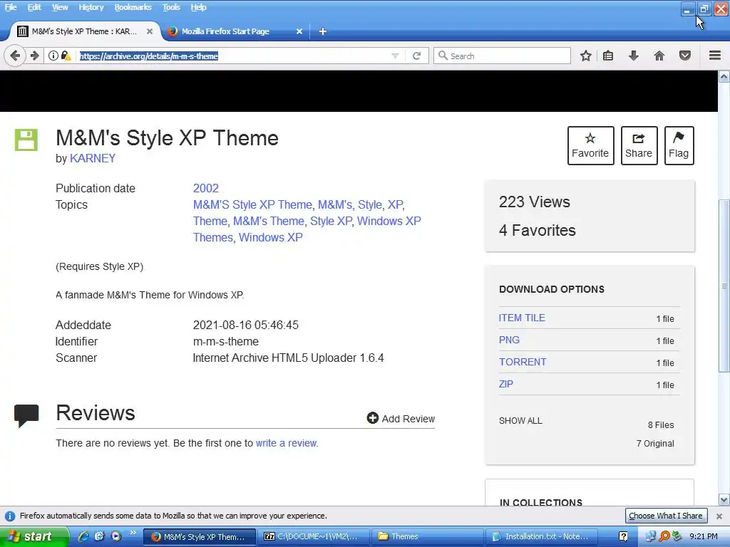
Task: Click Choose What I Share button
Action: [x=666, y=516]
